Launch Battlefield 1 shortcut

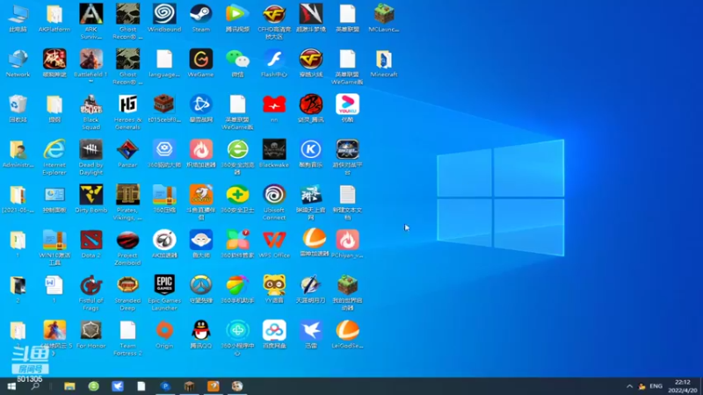click(91, 67)
